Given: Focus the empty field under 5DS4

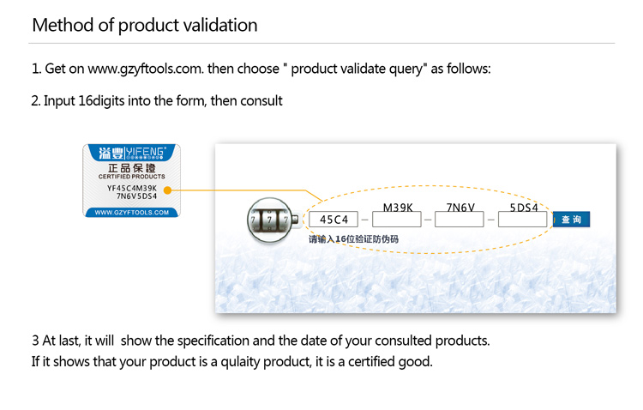Looking at the screenshot, I should click(522, 220).
